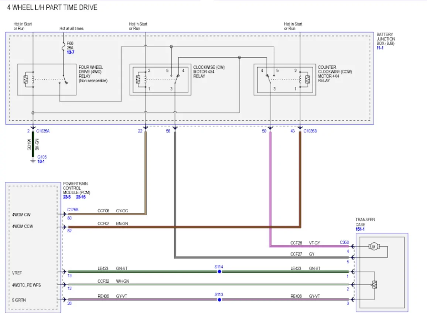Select the CCF32 WH-GN wire label
Screen dimensions: 427x314
coord(113,281)
